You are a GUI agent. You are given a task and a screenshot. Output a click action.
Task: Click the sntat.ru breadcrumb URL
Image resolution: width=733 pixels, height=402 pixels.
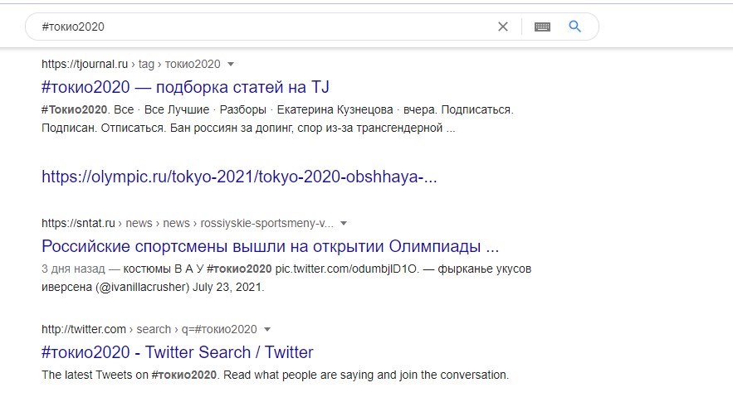pos(78,223)
